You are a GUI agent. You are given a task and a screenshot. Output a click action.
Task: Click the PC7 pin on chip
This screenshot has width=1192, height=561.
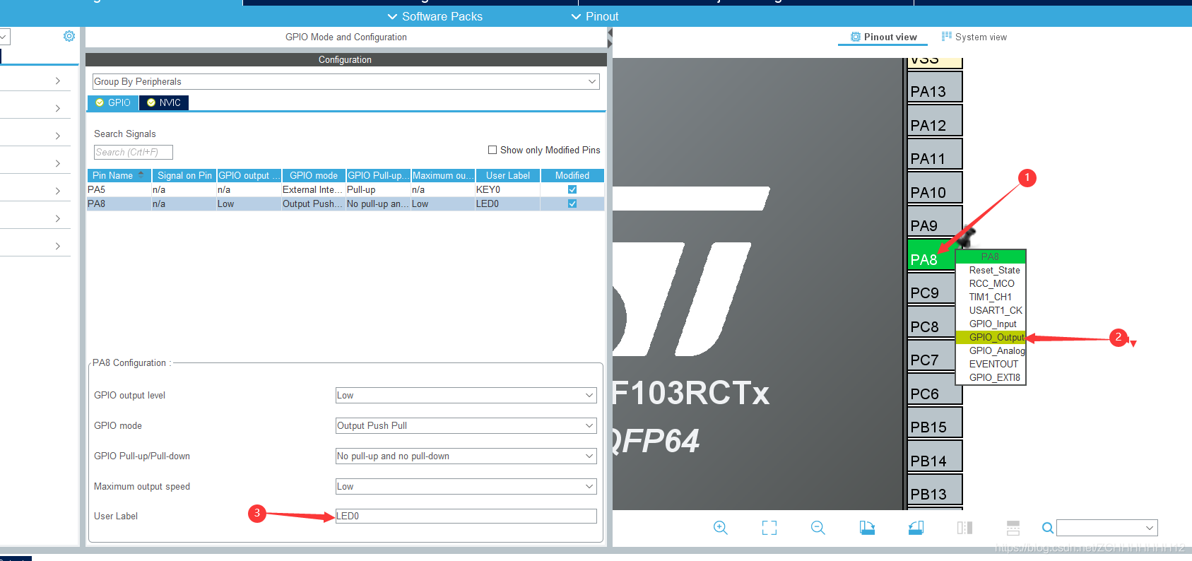click(x=931, y=356)
